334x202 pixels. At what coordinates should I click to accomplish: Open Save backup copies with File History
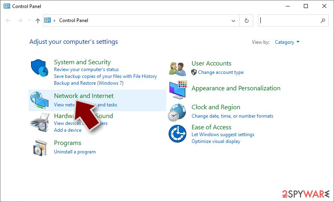pyautogui.click(x=105, y=76)
